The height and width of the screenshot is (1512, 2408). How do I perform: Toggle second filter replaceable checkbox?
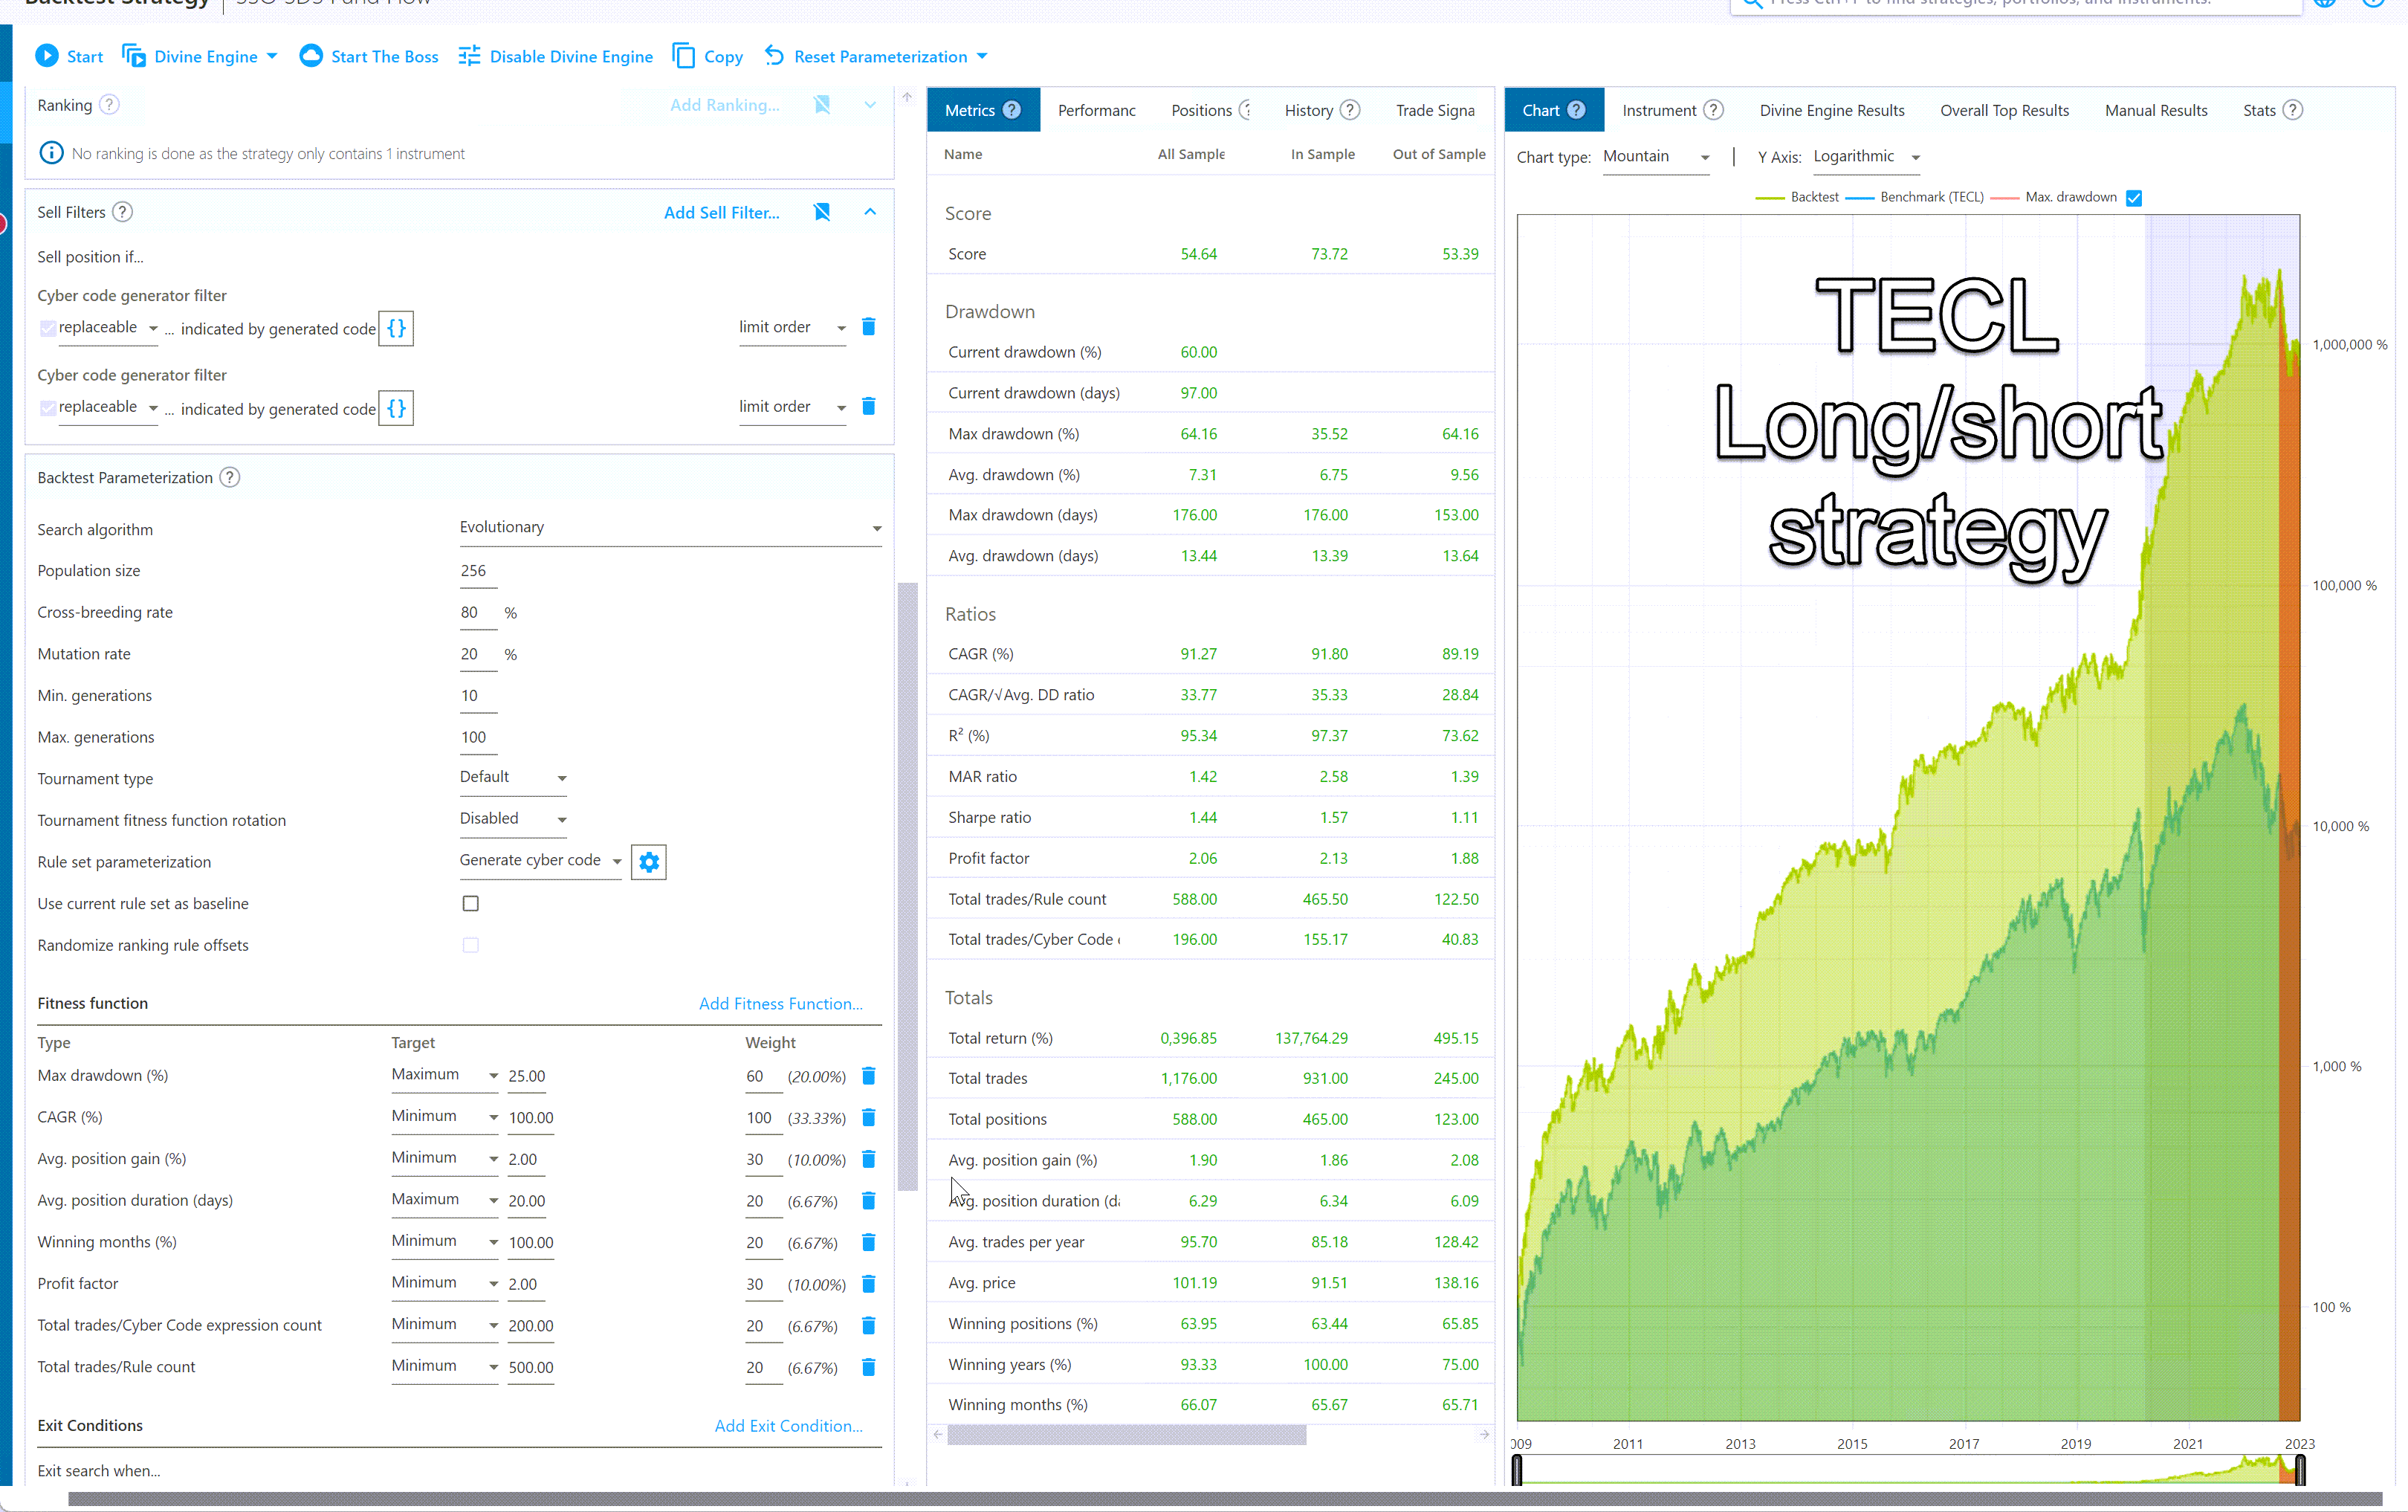coord(47,407)
